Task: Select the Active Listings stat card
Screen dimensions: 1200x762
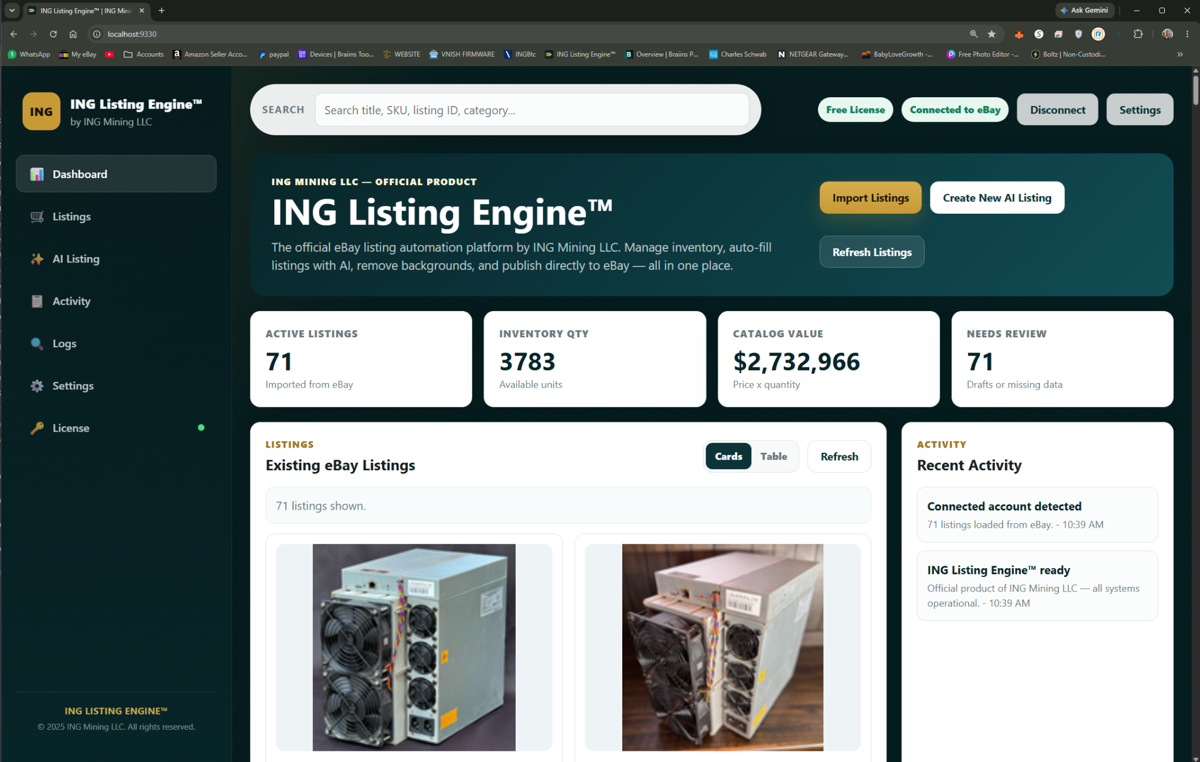Action: click(361, 359)
